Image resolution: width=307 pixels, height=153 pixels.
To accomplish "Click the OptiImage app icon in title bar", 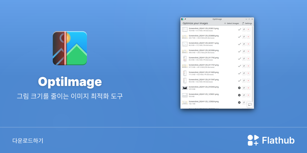I will pos(182,19).
